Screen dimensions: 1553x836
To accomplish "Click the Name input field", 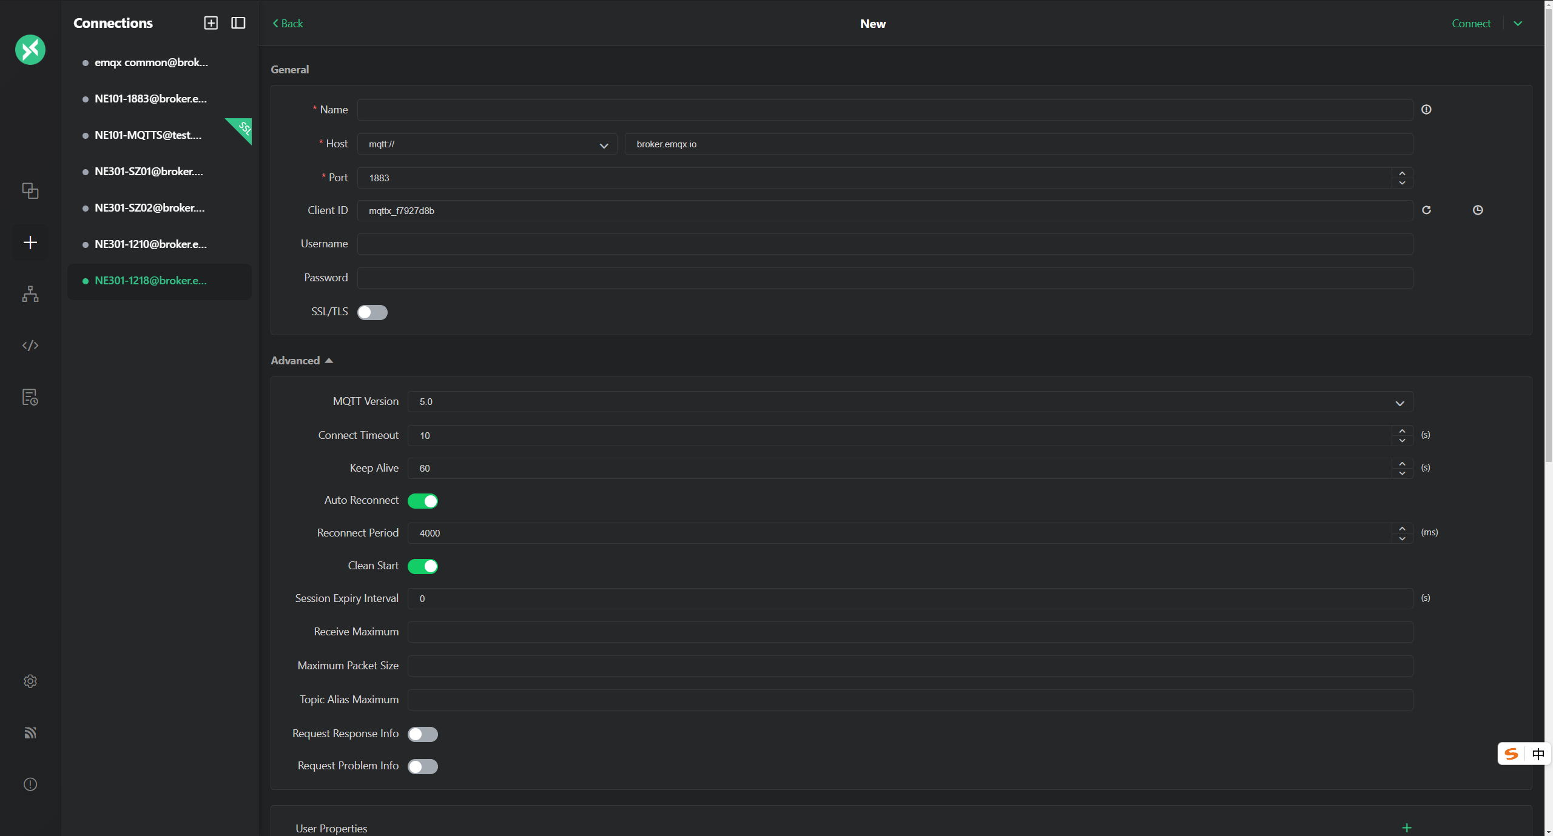I will coord(884,110).
